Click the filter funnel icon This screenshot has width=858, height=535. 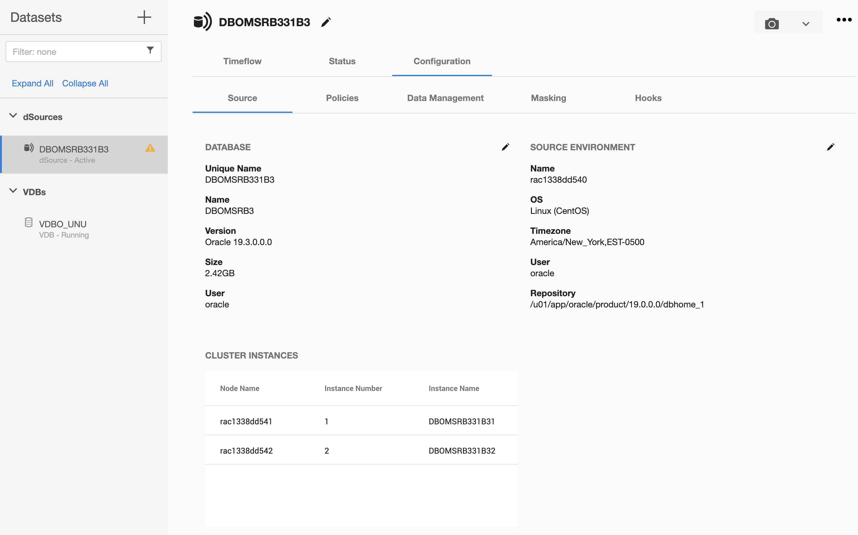(x=150, y=50)
